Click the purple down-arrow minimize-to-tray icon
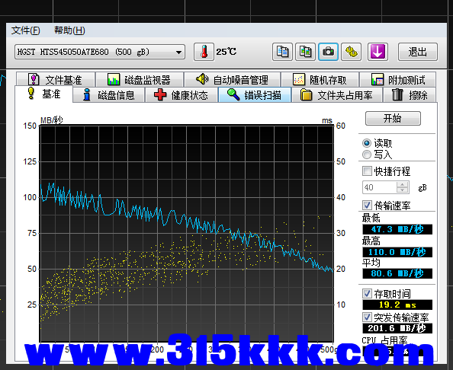The height and width of the screenshot is (370, 453). point(377,52)
